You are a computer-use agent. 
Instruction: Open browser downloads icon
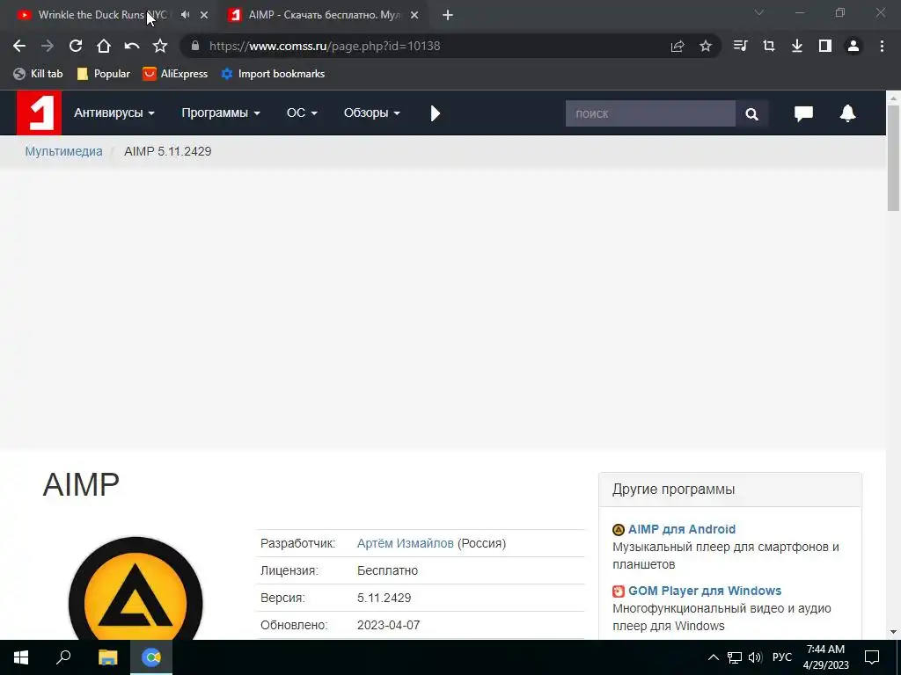[796, 46]
